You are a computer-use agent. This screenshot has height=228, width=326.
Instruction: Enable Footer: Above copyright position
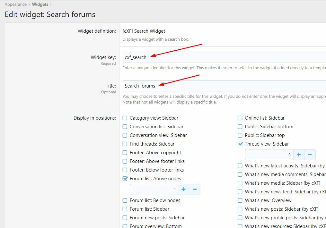coord(125,153)
